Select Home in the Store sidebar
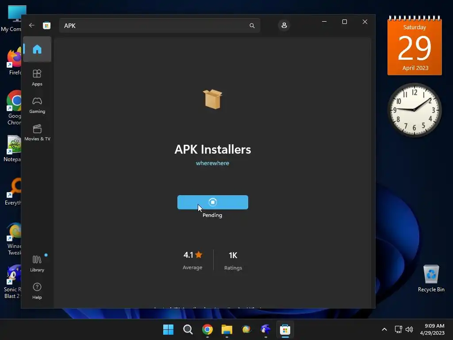This screenshot has width=453, height=340. point(37,49)
